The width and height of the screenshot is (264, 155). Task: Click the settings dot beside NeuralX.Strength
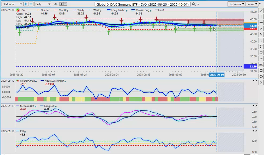[65, 81]
